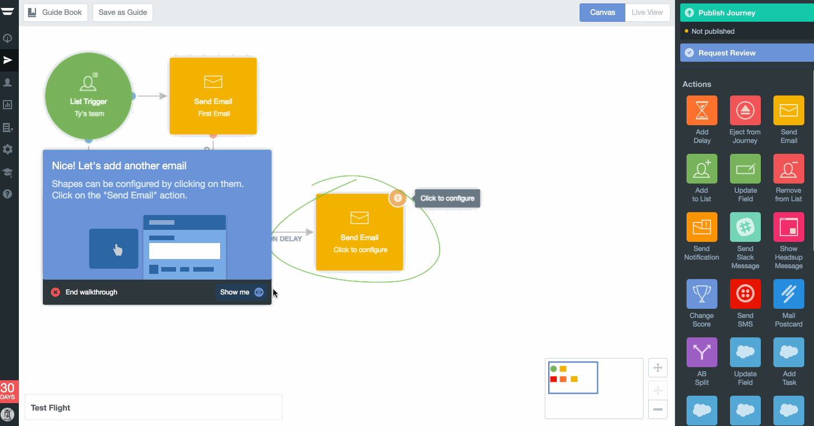The image size is (814, 426).
Task: Select the Show Headsup Message action icon
Action: (788, 227)
